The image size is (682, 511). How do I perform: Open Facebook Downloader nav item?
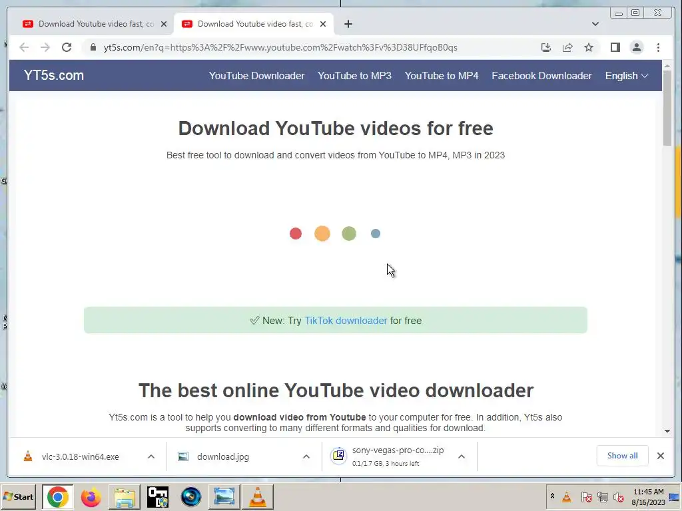coord(541,76)
